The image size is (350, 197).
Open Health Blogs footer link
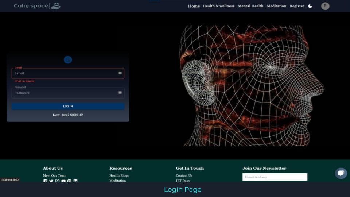pos(119,175)
